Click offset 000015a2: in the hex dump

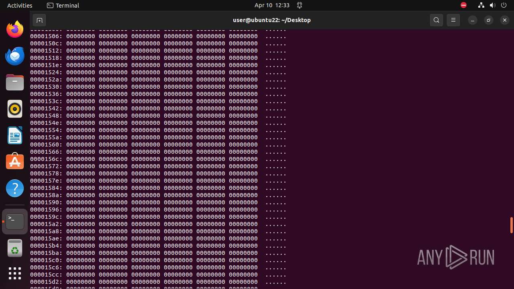[46, 224]
